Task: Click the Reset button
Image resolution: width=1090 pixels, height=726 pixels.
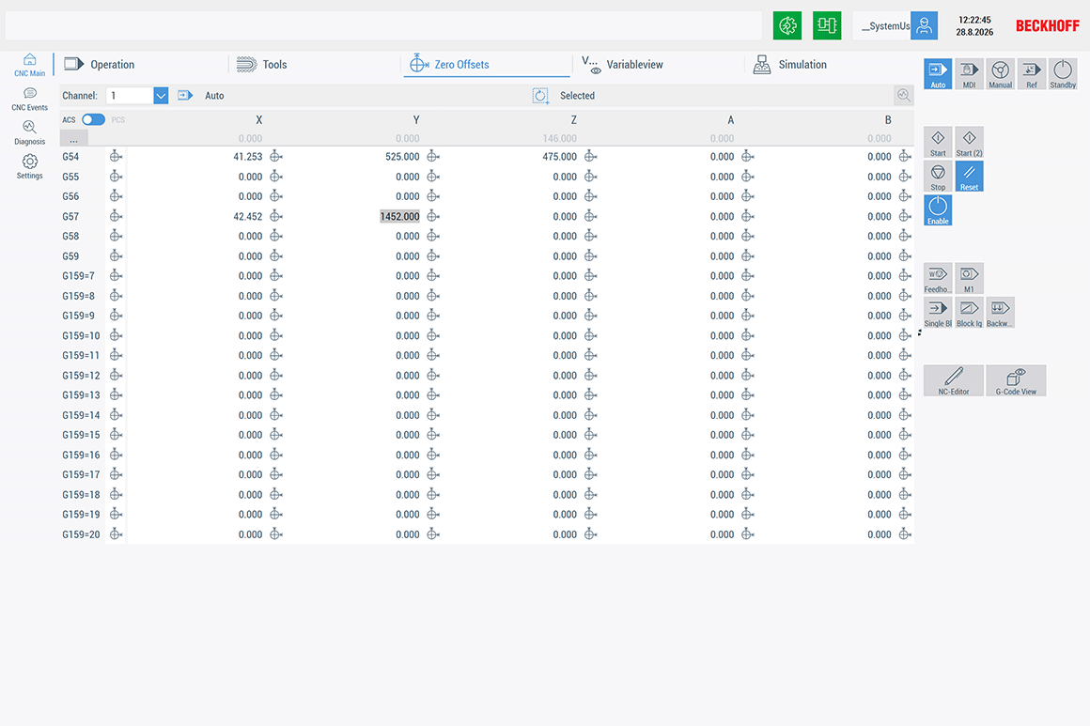Action: pos(969,176)
